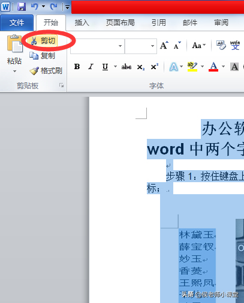Decrease font size with Shrink Font icon
This screenshot has height=303, width=244.
pos(177,45)
